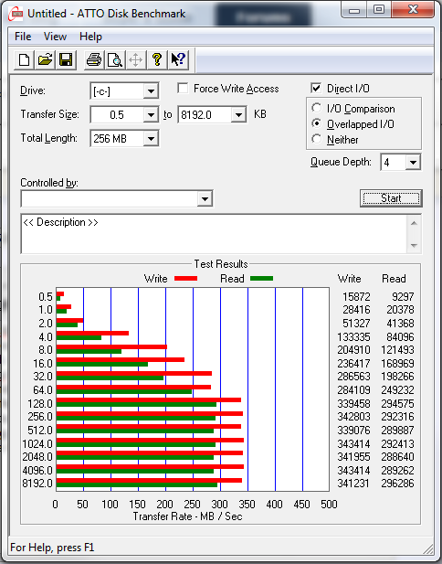
Task: Activate context help pointer icon
Action: click(178, 59)
